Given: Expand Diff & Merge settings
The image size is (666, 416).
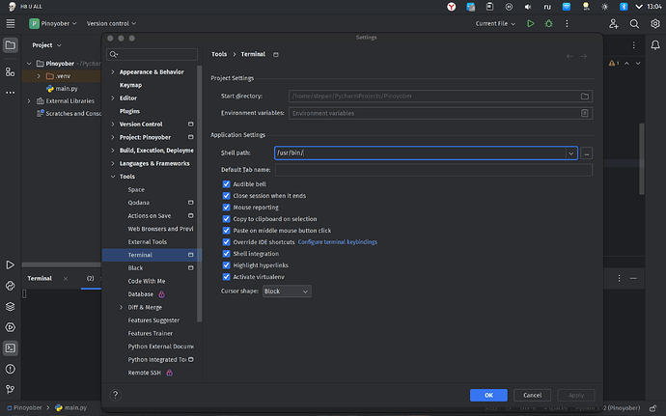Looking at the screenshot, I should click(121, 307).
